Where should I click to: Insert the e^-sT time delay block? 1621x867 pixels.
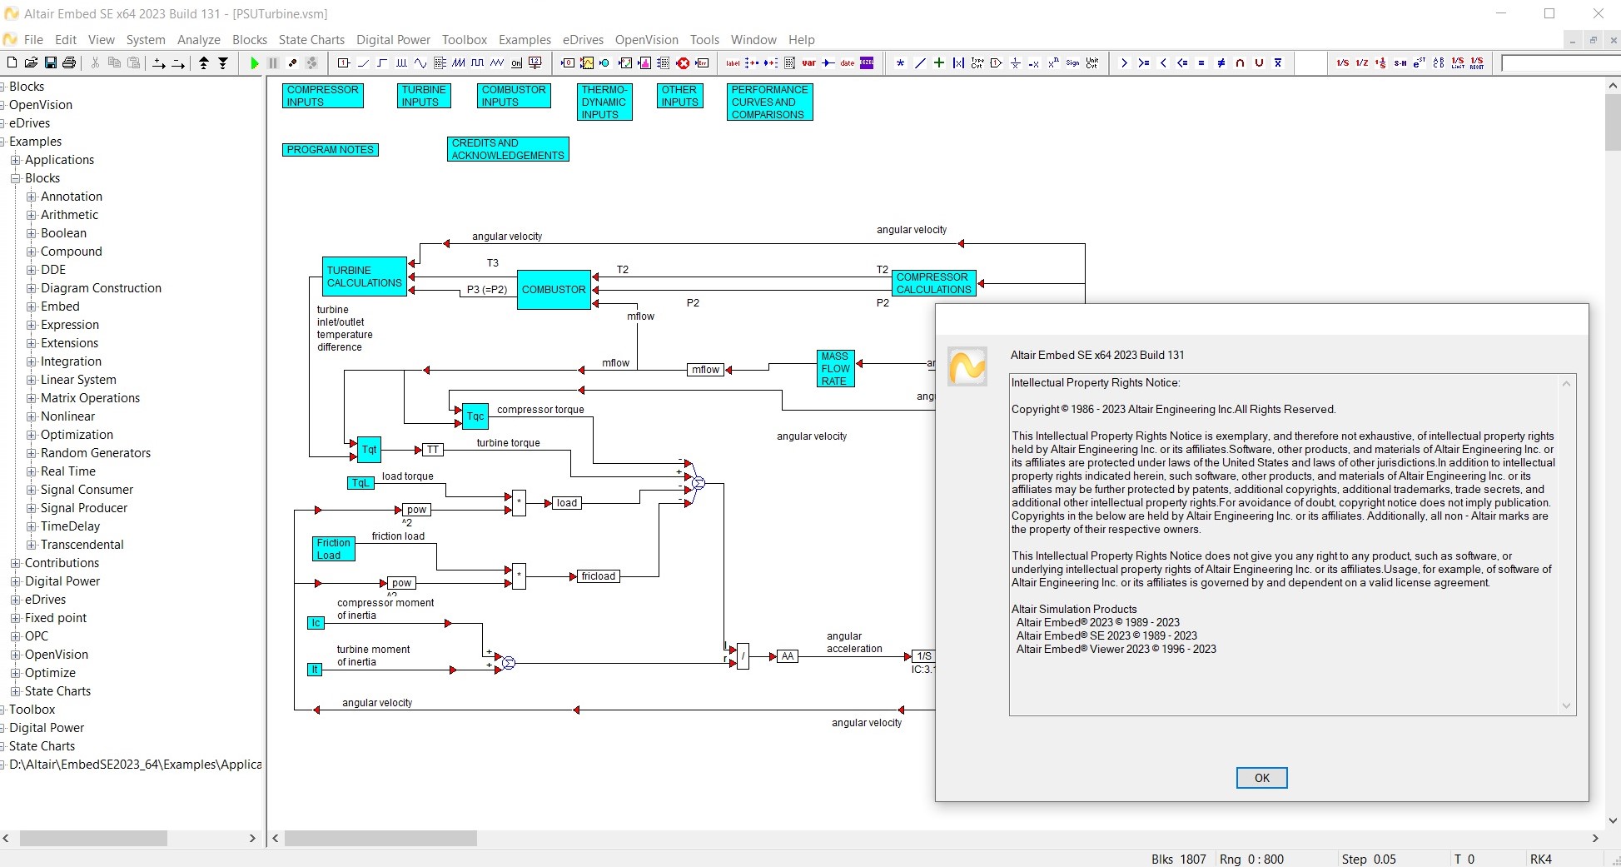click(1420, 62)
